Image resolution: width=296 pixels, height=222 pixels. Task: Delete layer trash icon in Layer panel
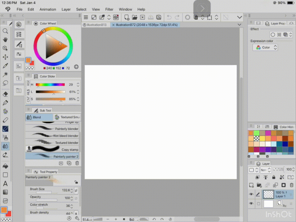coord(292,185)
